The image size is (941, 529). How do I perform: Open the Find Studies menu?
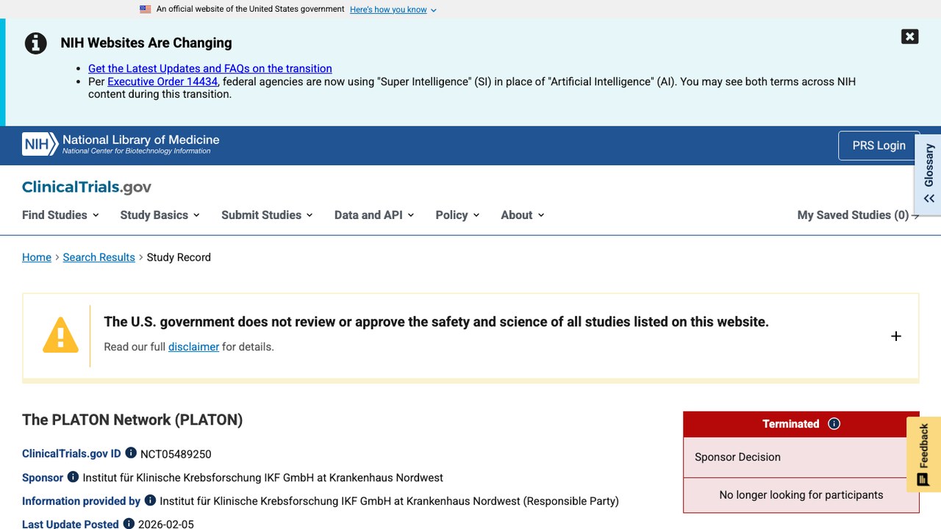point(62,215)
